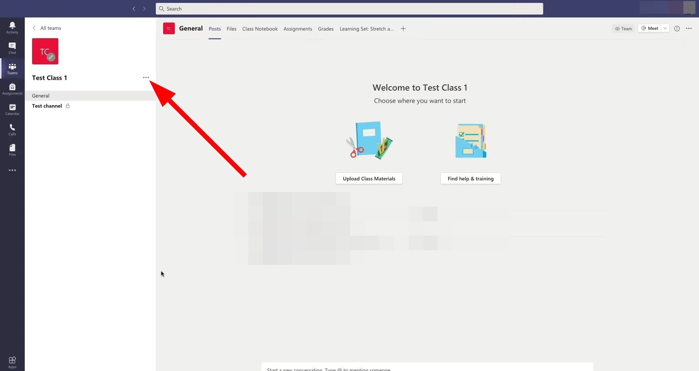Click the Test Class 1 team name
Screen dimensions: 699x371
pos(50,78)
